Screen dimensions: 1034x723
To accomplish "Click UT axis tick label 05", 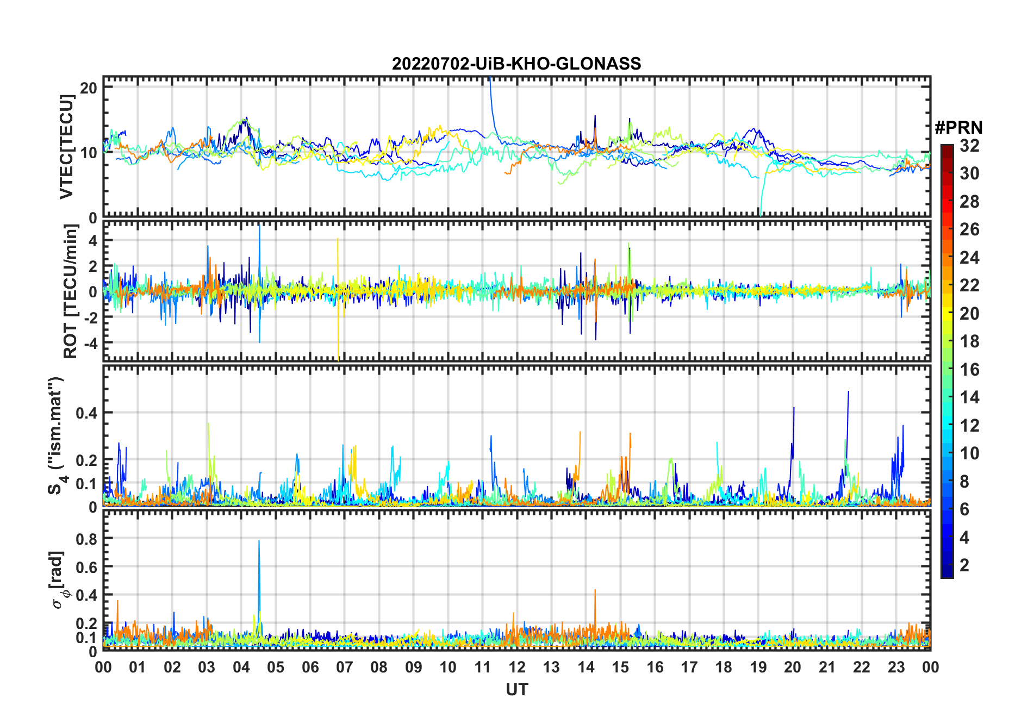I will pos(276,667).
